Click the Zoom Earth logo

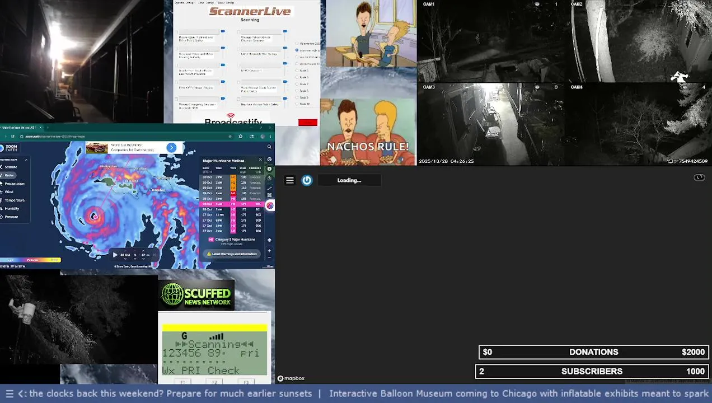coord(10,148)
